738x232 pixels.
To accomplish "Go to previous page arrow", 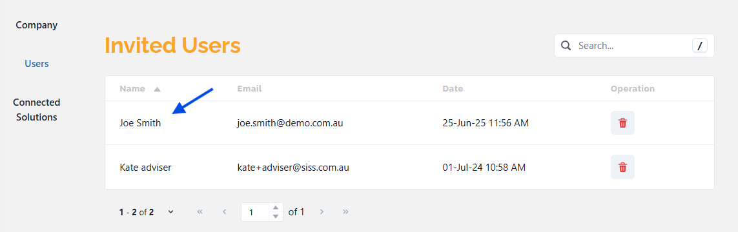I will click(225, 212).
